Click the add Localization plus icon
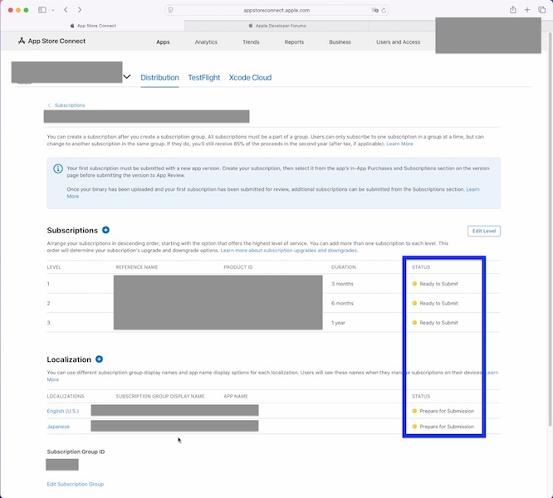This screenshot has height=498, width=553. click(x=99, y=359)
